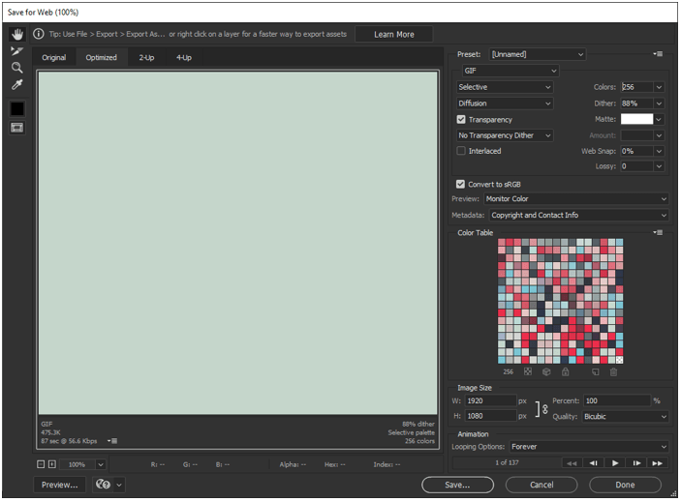Image resolution: width=681 pixels, height=502 pixels.
Task: Click the zoom in plus icon
Action: tap(52, 464)
